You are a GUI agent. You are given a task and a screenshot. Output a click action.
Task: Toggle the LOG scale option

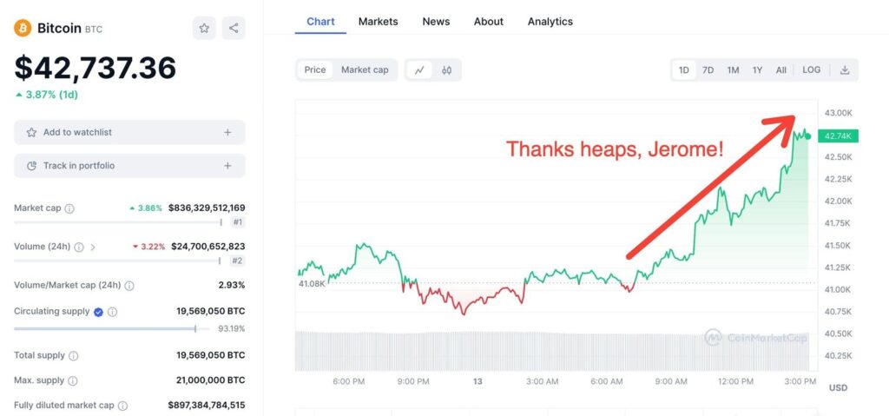point(811,70)
